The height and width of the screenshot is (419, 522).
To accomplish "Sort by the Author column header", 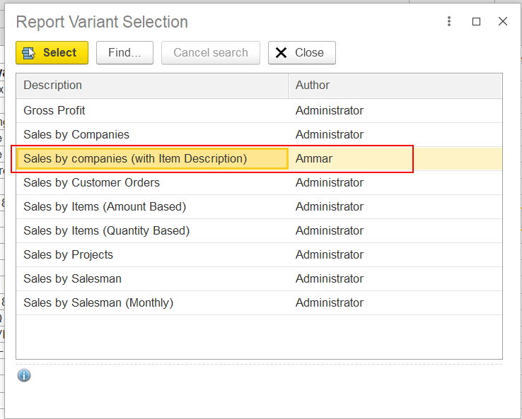I will 395,85.
